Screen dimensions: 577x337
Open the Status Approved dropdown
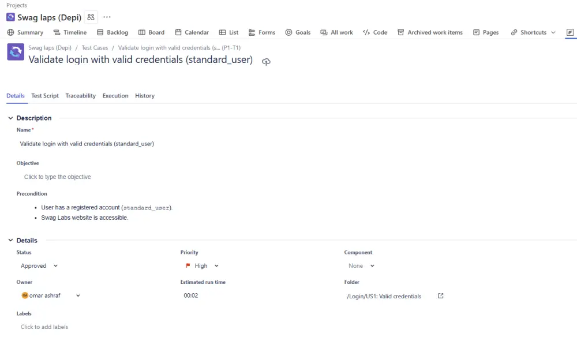pos(39,266)
